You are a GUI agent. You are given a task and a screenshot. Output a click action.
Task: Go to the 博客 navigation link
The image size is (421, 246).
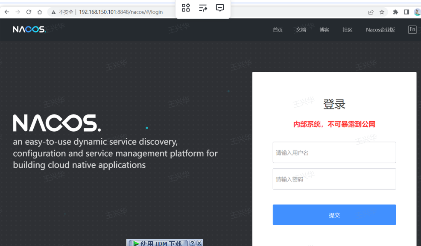pyautogui.click(x=324, y=30)
